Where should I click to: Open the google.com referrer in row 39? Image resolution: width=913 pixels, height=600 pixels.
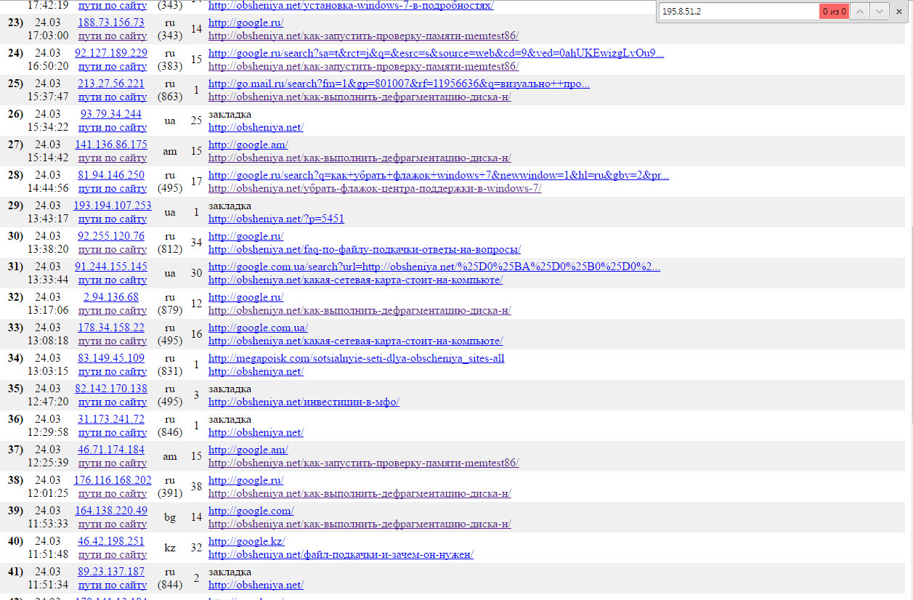coord(251,511)
